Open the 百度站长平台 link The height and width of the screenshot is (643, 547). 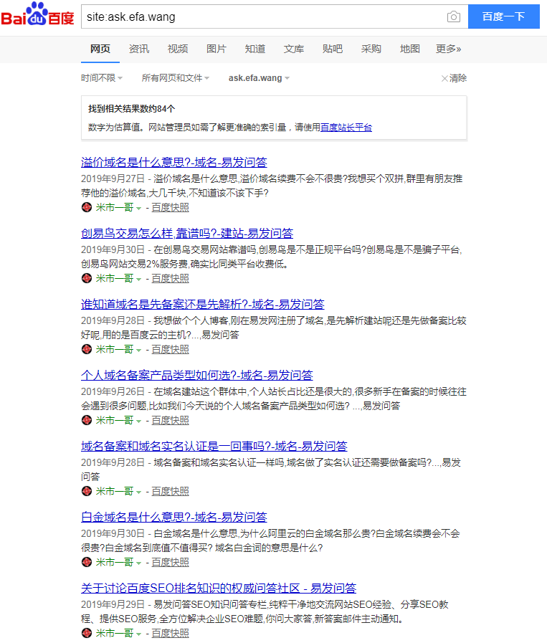346,128
